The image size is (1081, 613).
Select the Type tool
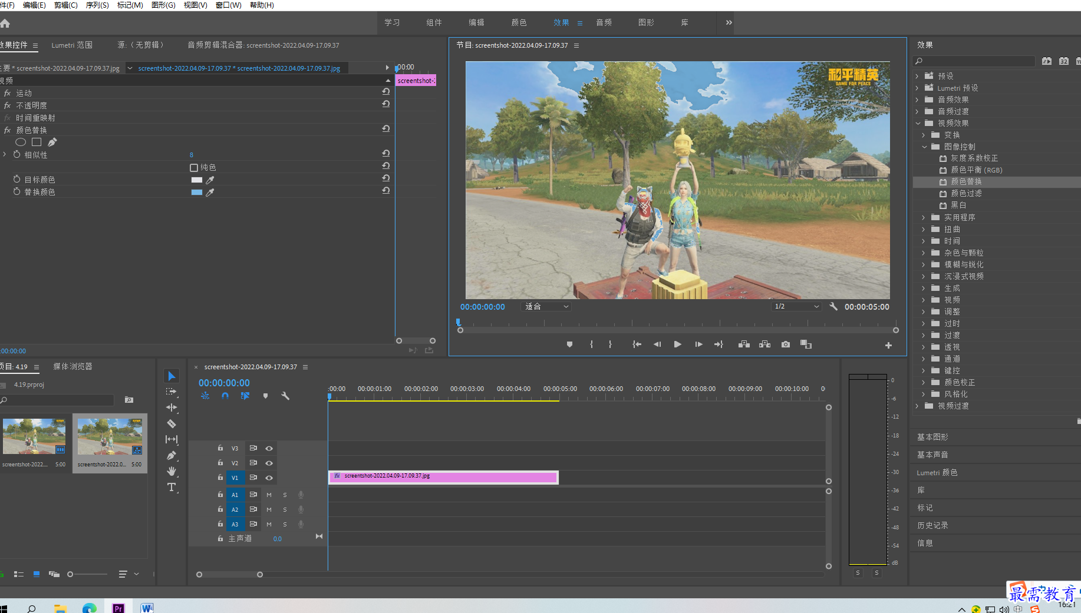click(172, 487)
